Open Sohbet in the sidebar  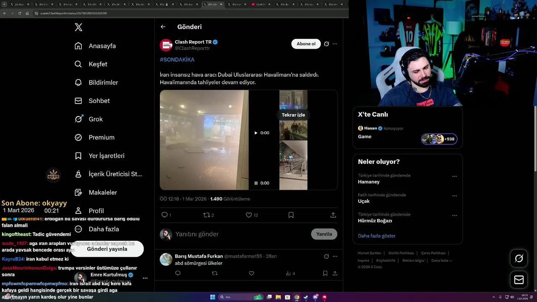[x=92, y=101]
